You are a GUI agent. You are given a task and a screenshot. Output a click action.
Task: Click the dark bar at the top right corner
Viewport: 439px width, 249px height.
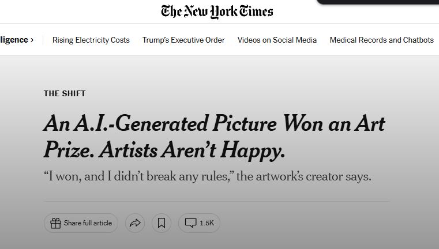point(378,2)
